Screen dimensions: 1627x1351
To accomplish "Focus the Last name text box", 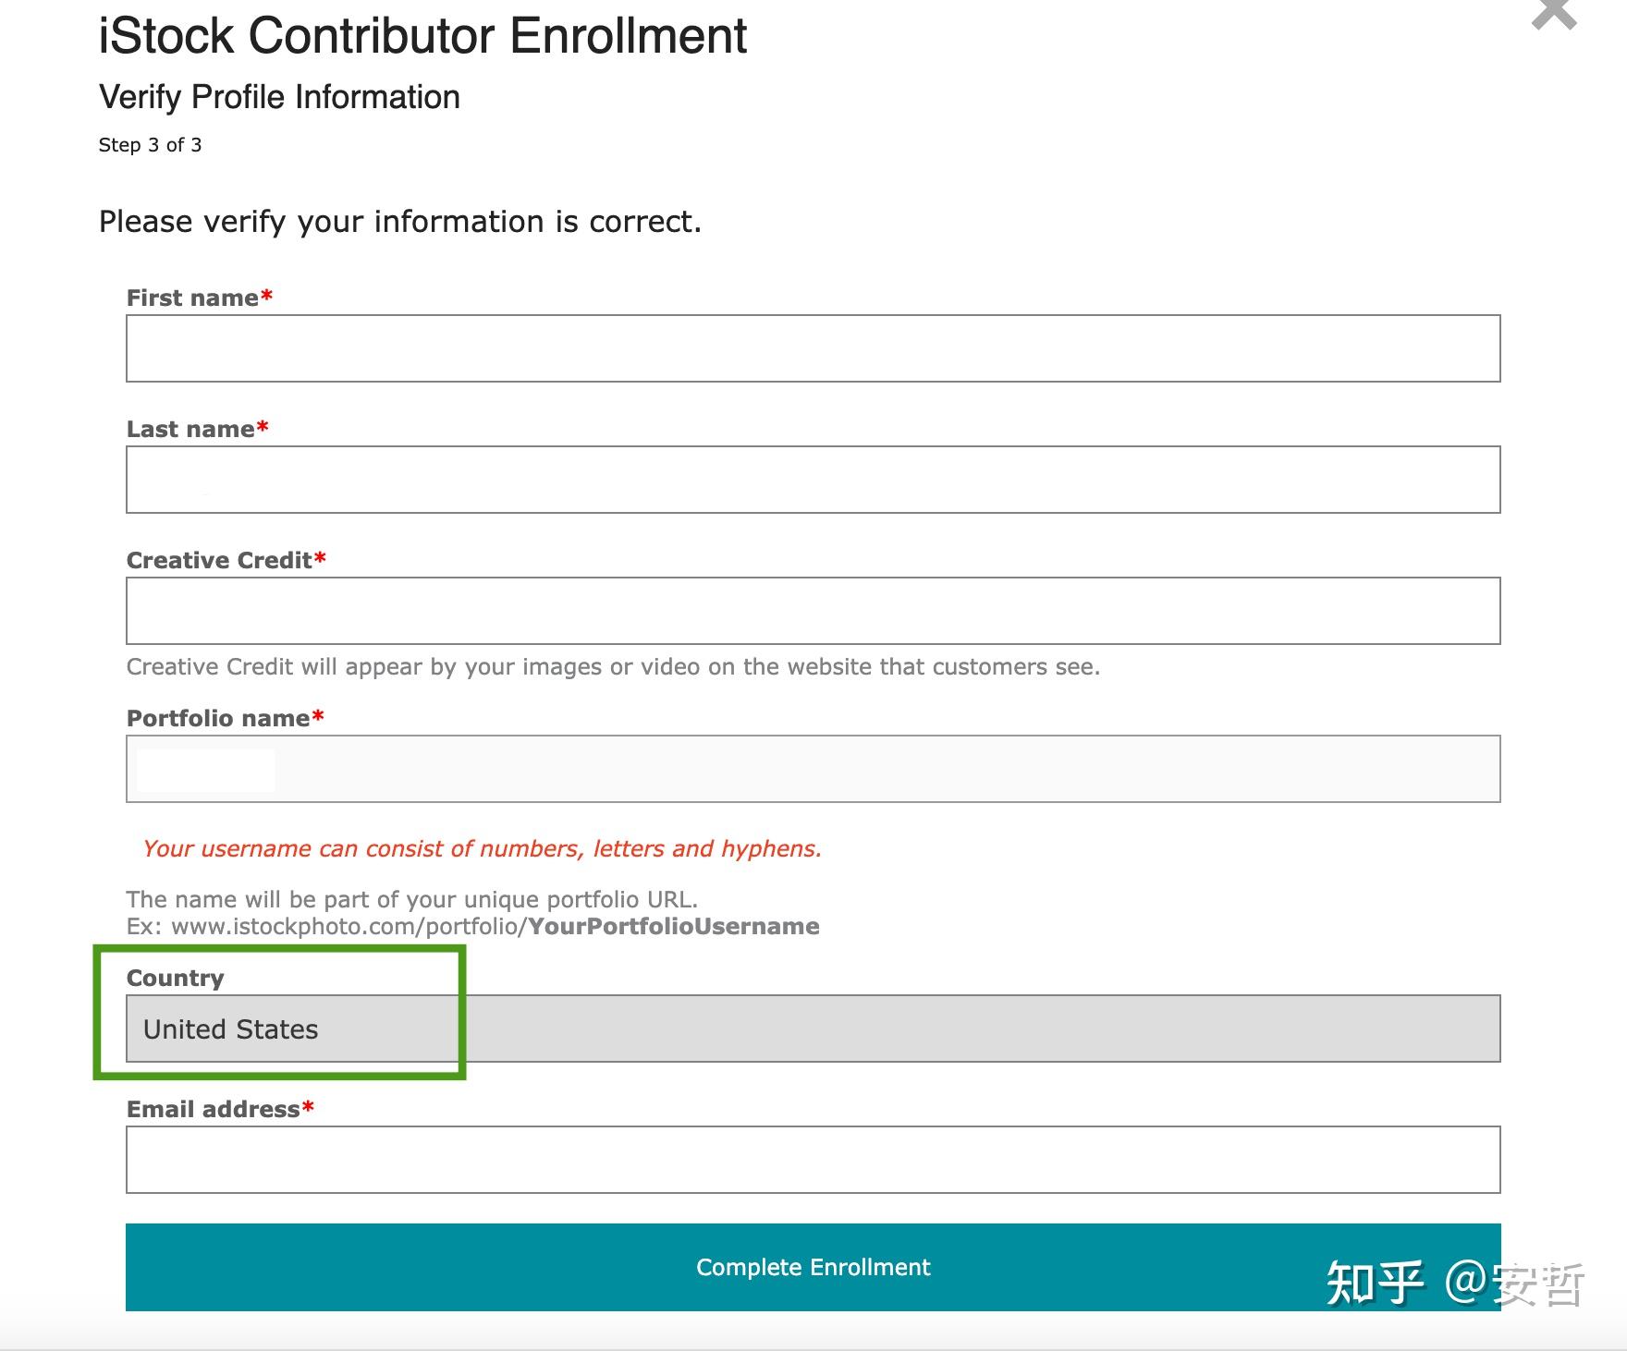I will (813, 480).
